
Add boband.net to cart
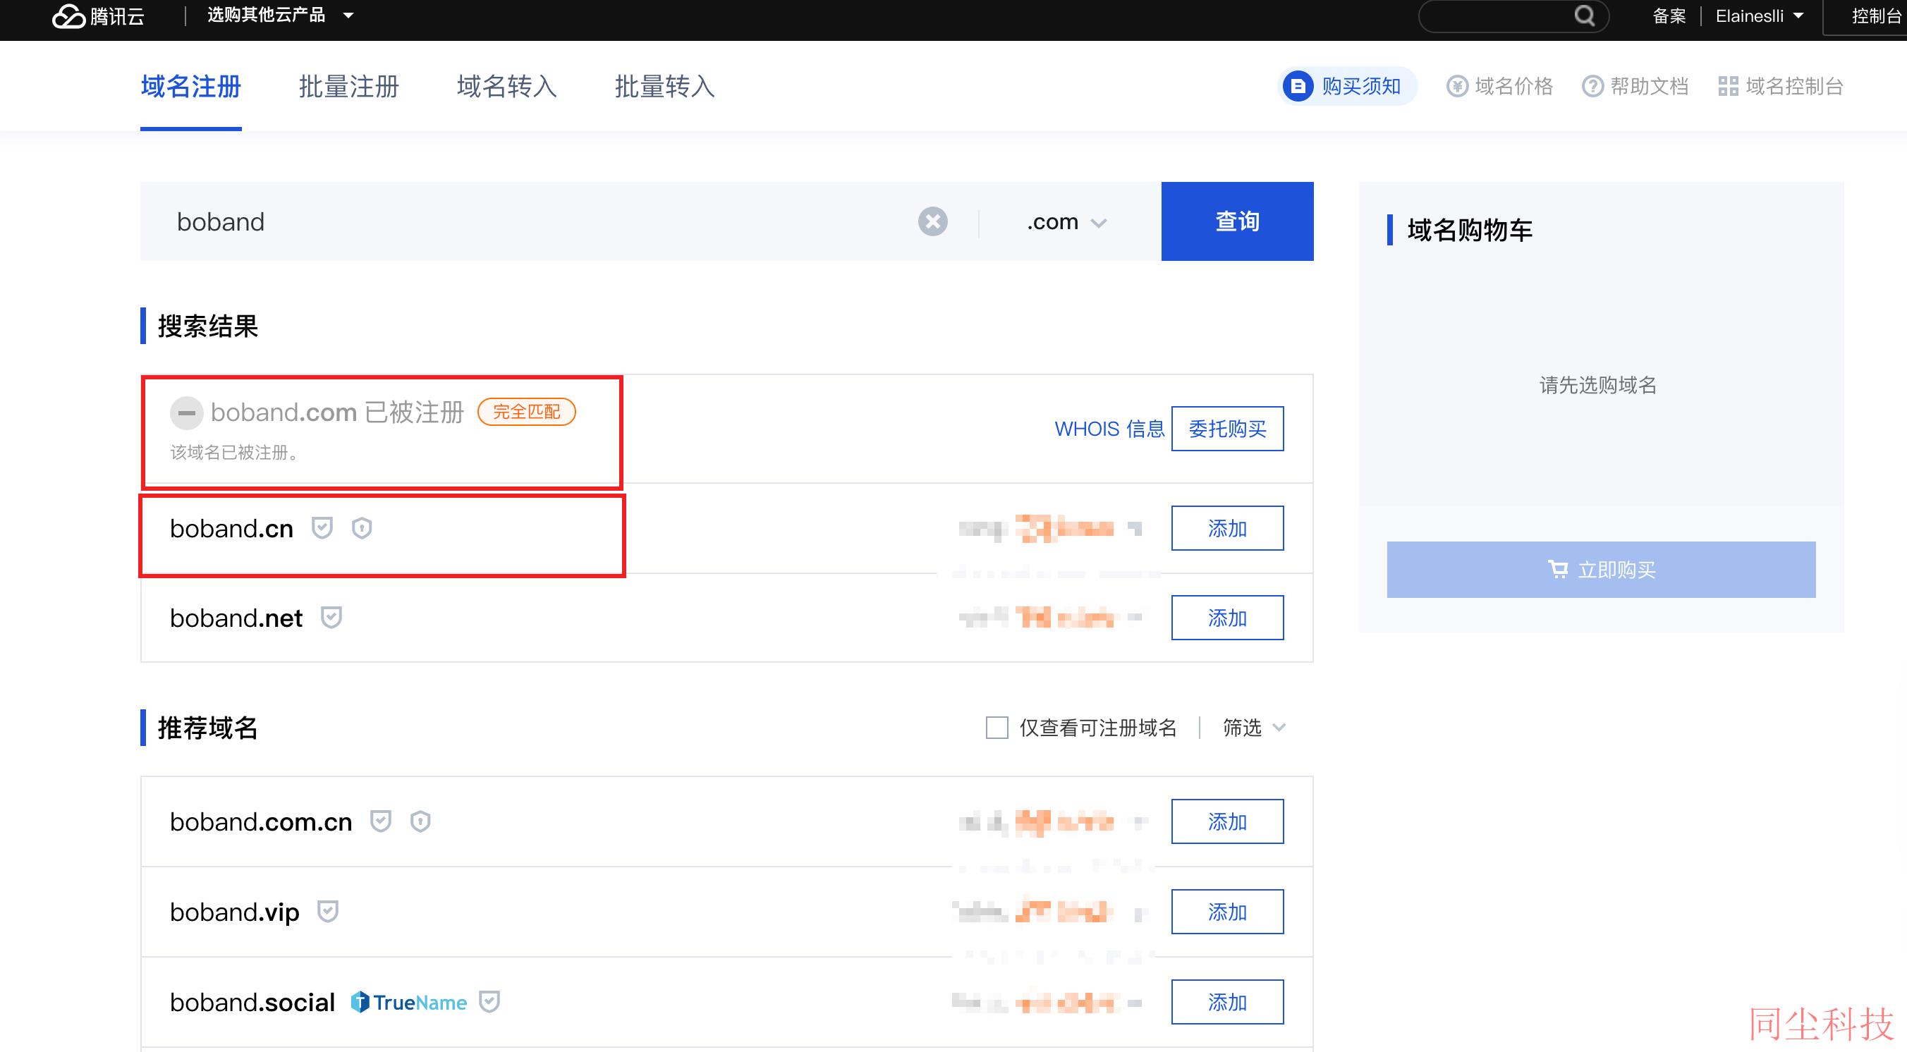tap(1227, 618)
